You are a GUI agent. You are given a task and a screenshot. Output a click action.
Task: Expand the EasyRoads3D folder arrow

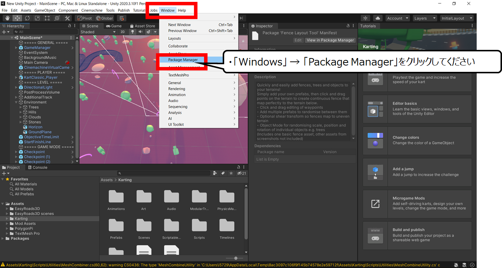[x=7, y=209]
